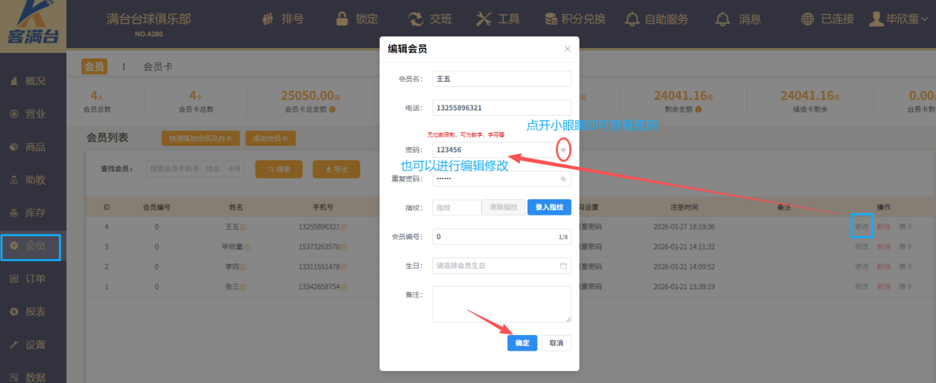The image size is (936, 383).
Task: Toggle visibility eye in 重复密码 field
Action: pyautogui.click(x=563, y=179)
